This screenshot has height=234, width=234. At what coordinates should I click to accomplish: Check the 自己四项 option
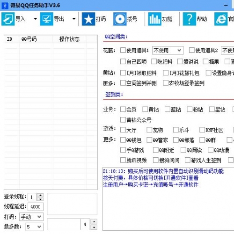[x=123, y=61]
